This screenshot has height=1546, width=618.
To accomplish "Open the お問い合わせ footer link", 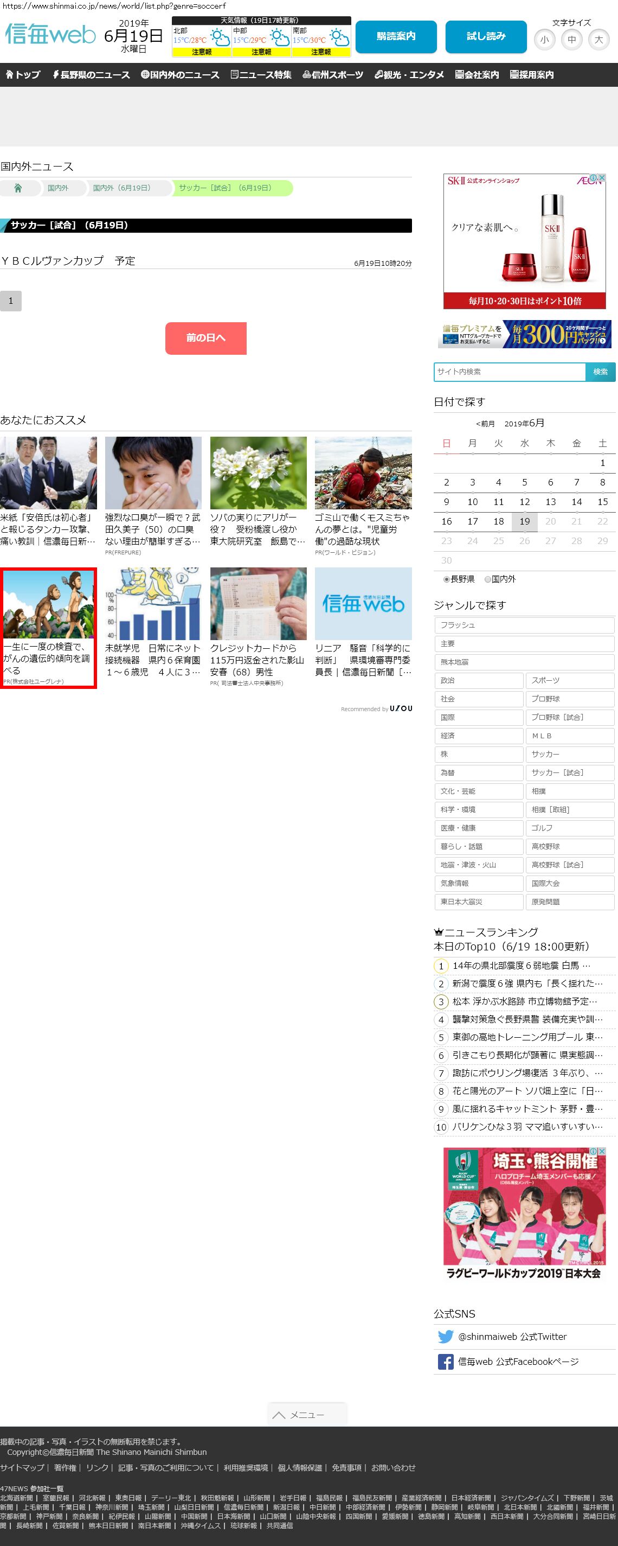I will click(x=393, y=1467).
